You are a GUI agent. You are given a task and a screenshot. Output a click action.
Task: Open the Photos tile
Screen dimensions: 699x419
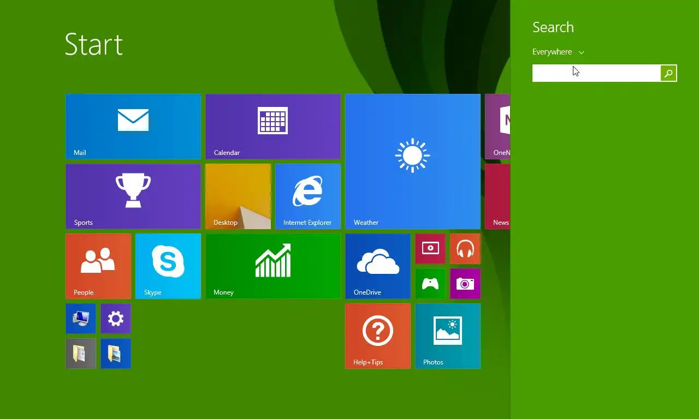click(x=448, y=336)
